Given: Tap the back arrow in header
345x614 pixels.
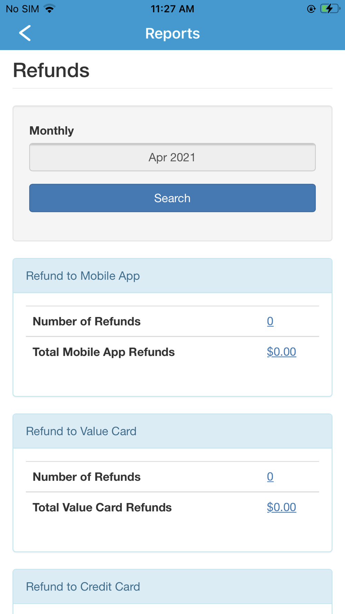Looking at the screenshot, I should [25, 33].
